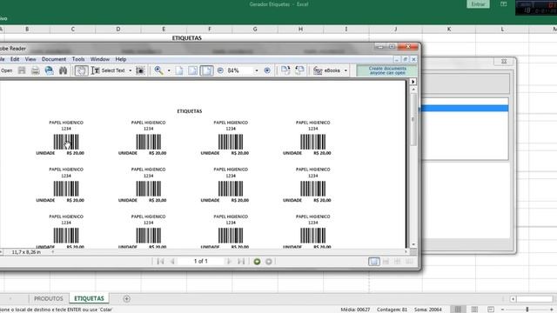The width and height of the screenshot is (557, 313).
Task: Click Excel zoom out minus button
Action: 502,310
